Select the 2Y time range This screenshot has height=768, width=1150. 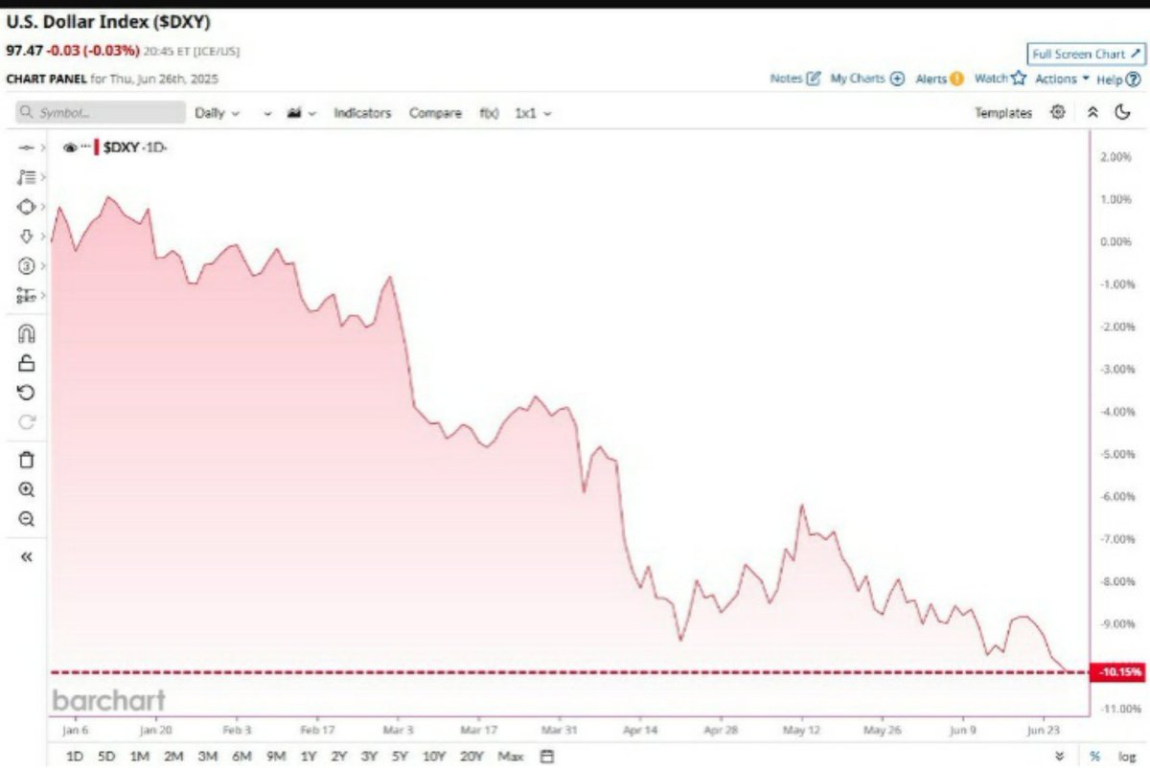tap(338, 757)
